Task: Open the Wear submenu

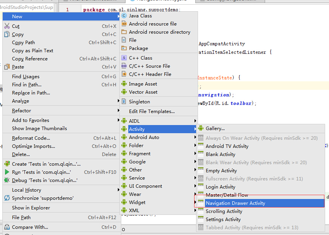Action: (159, 194)
